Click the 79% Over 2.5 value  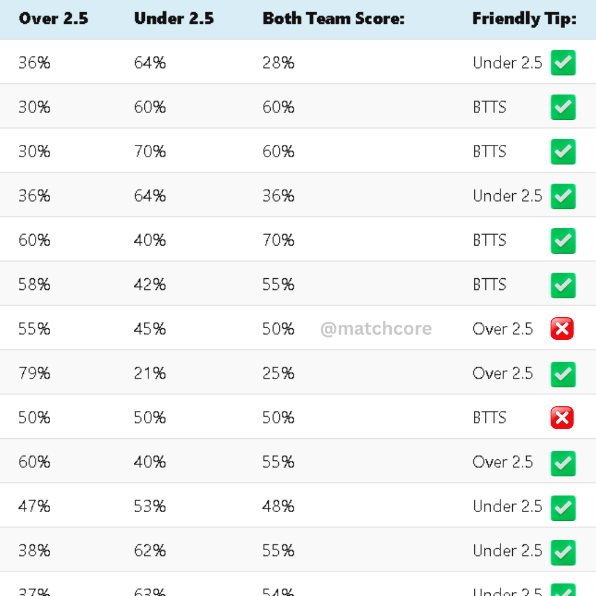[34, 373]
